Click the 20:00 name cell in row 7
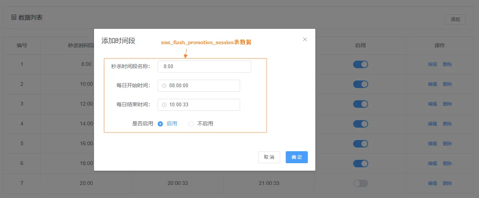The width and height of the screenshot is (479, 198). pos(86,183)
